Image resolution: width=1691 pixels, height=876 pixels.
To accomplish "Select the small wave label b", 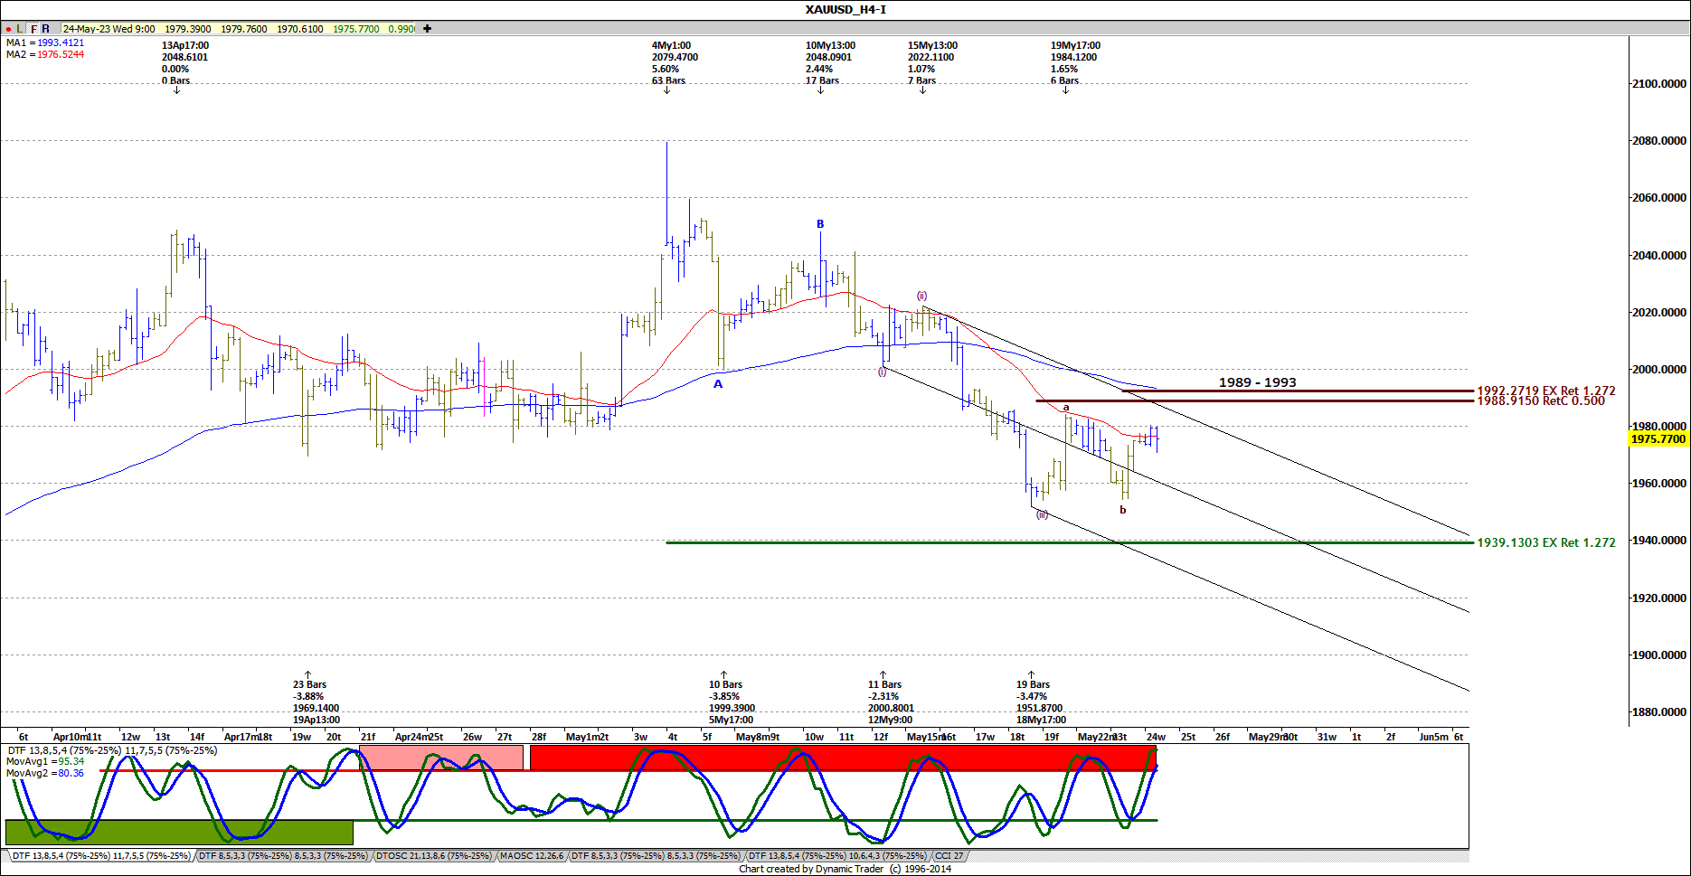I will tap(1123, 510).
